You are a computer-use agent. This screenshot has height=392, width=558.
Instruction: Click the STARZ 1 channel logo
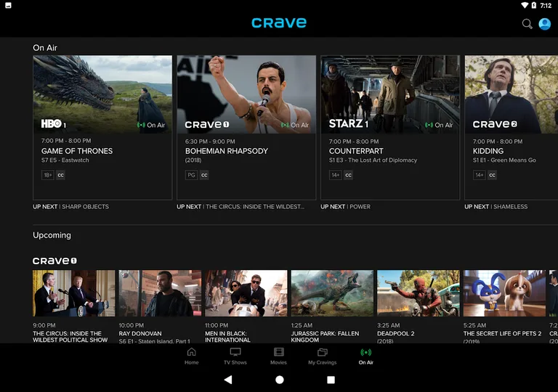(349, 124)
